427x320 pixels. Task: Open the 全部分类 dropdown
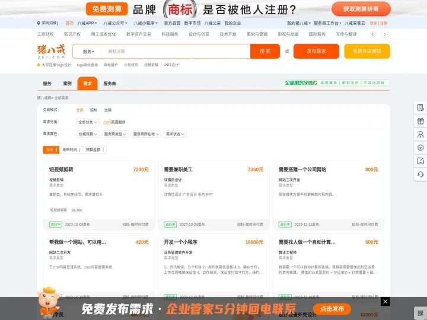coord(88,123)
